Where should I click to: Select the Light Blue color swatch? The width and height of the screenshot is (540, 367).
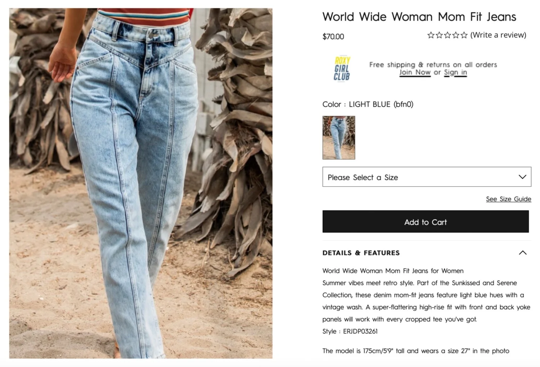coord(339,138)
